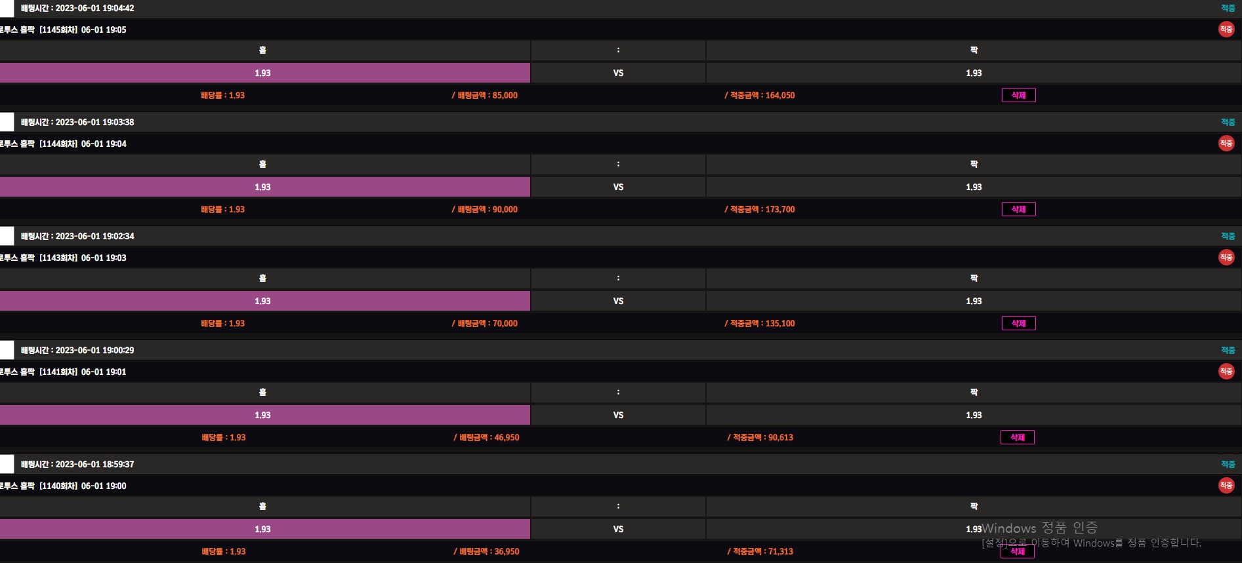Click red 적중 badge for round 1143
Viewport: 1242px width, 563px height.
[x=1226, y=258]
